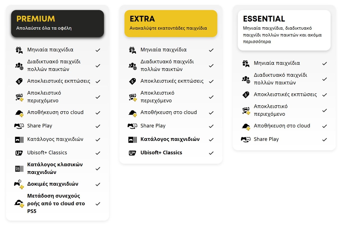
Task: Click the Premium monthly games gift icon
Action: pos(19,50)
